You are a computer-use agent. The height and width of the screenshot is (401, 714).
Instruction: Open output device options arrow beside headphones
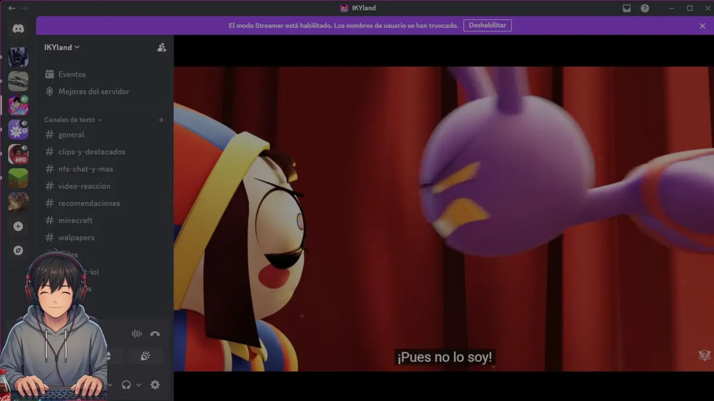click(x=138, y=385)
